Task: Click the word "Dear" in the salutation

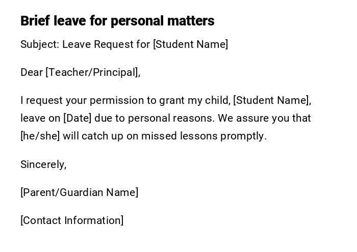Action: [x=32, y=72]
